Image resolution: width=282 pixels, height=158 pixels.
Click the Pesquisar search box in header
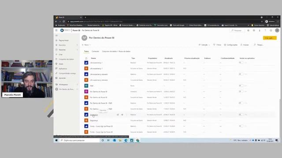coord(237,30)
